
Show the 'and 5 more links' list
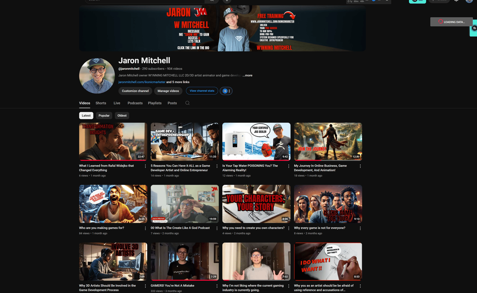pyautogui.click(x=178, y=82)
